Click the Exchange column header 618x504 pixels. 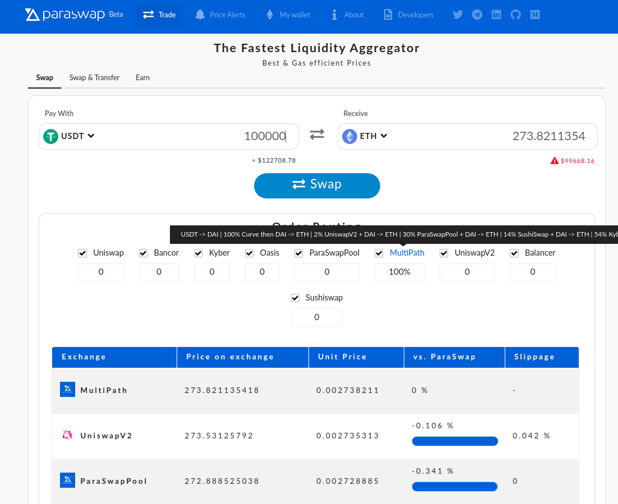click(x=114, y=357)
